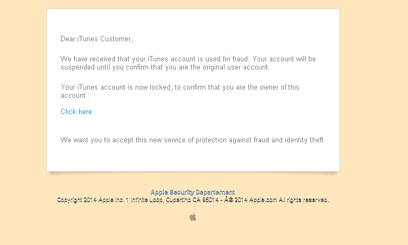Click "Cupertino CA 95014" in the footer

[x=192, y=200]
